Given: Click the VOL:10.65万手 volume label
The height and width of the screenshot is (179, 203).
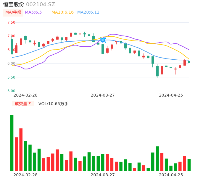Looking at the screenshot, I should click(x=53, y=104).
